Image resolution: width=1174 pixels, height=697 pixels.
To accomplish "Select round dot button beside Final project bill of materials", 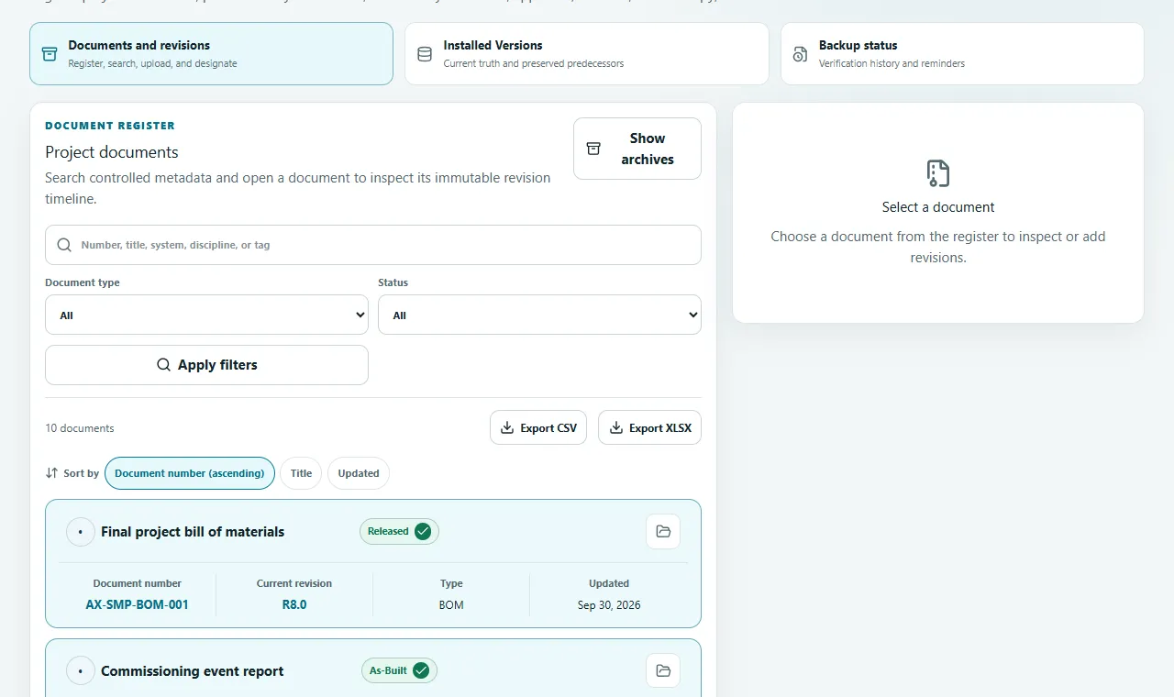I will (x=81, y=532).
